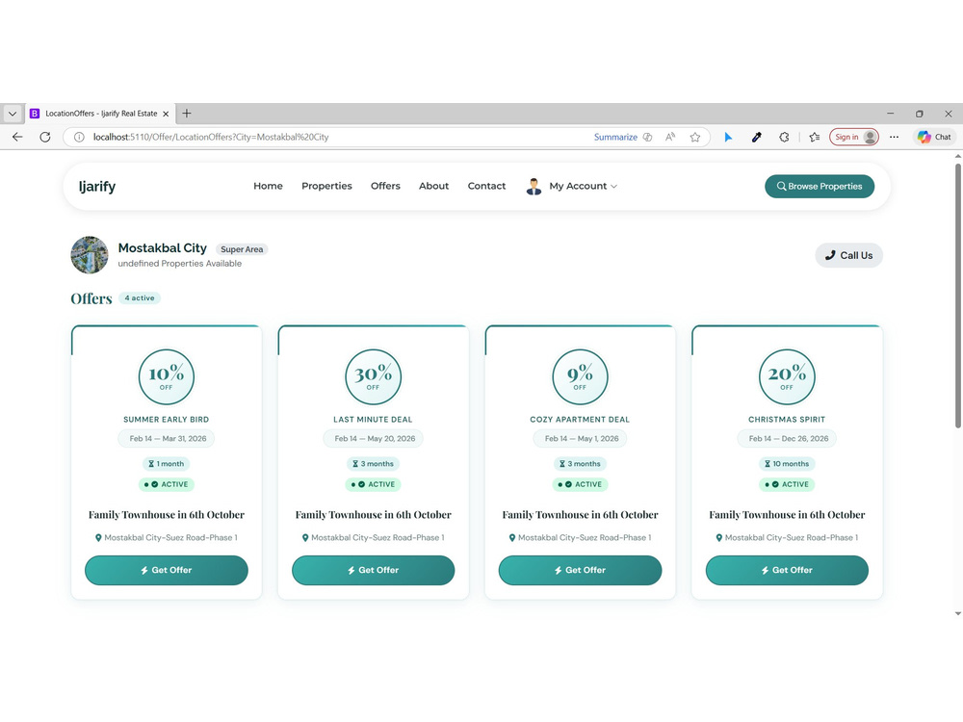
Task: Open the Contact page link
Action: coord(486,186)
